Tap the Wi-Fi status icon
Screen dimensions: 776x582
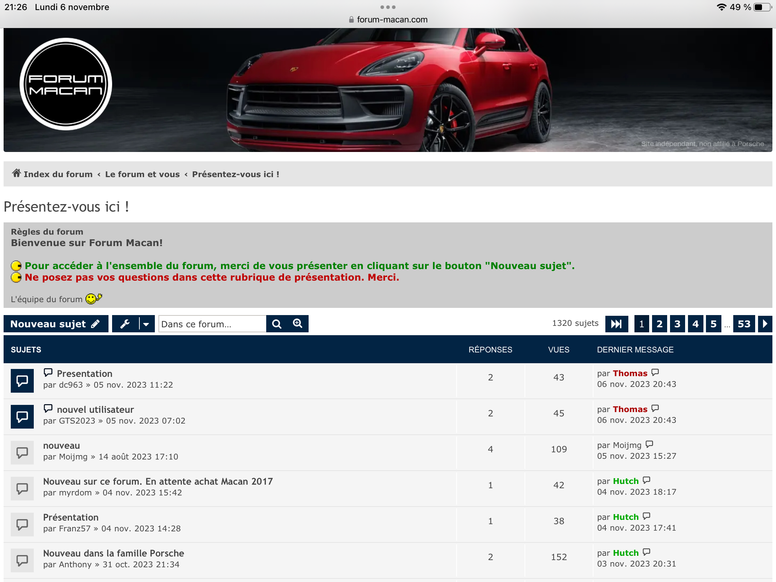(x=721, y=7)
